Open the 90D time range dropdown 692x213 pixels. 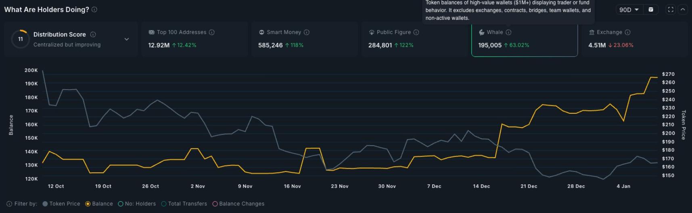pyautogui.click(x=629, y=9)
